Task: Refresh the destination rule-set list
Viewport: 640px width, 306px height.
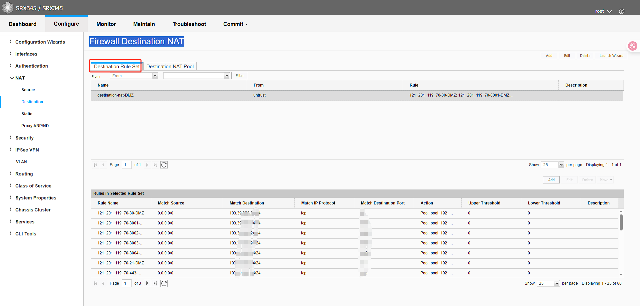Action: pos(164,164)
